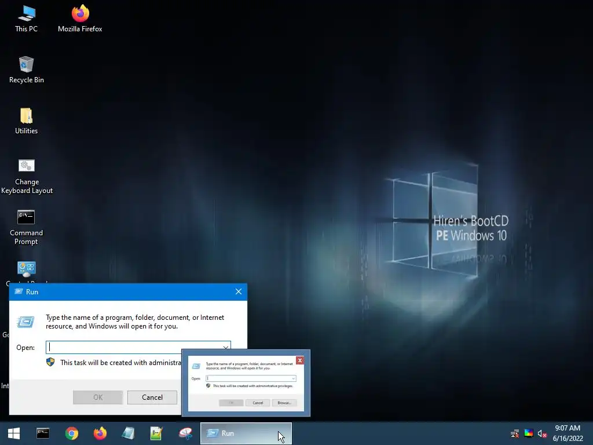Viewport: 593px width, 445px height.
Task: Launch Command Prompt from taskbar
Action: [43, 433]
